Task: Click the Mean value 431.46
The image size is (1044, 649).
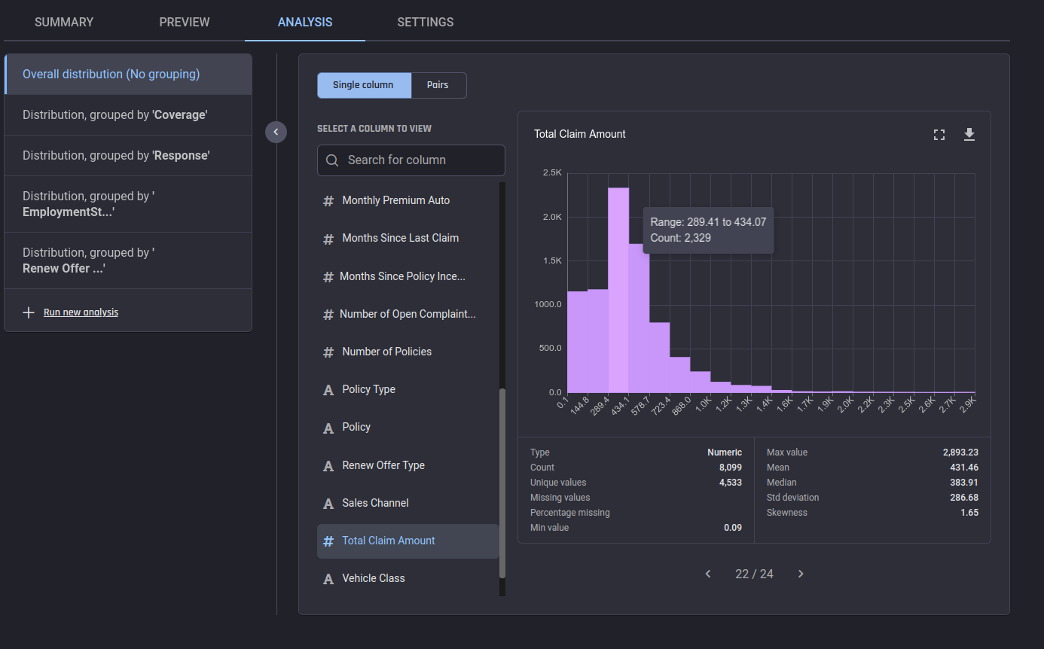Action: pos(964,468)
